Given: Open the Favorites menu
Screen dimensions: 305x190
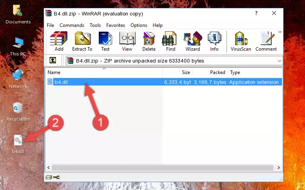Looking at the screenshot, I should (115, 25).
